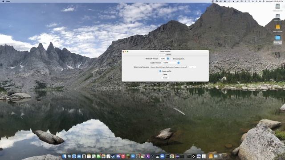The width and height of the screenshot is (285, 160).
Task: Click the '...' browse button for install location
Action: tap(192, 67)
